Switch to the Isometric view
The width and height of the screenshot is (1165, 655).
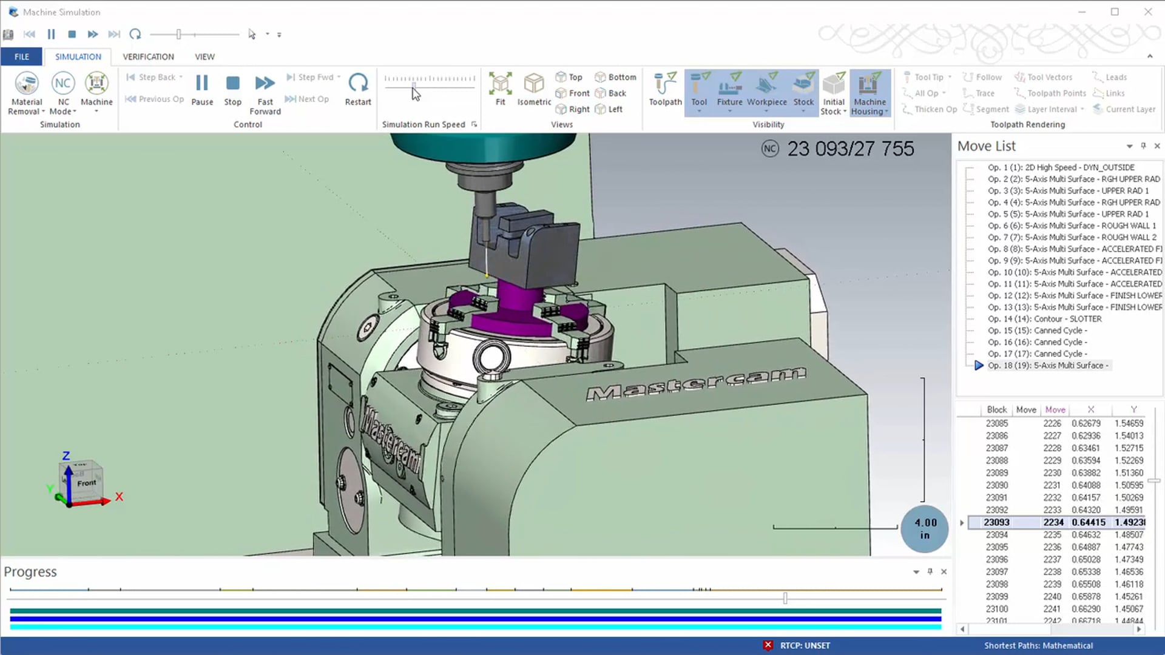[x=534, y=89]
